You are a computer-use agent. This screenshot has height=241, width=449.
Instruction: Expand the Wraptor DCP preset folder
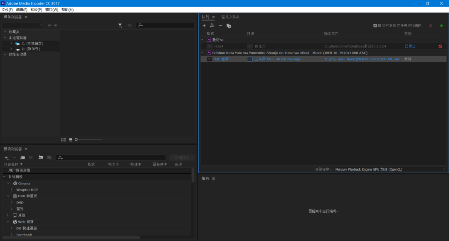click(12, 189)
